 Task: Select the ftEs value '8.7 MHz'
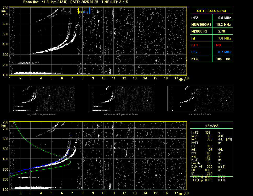(x=225, y=52)
